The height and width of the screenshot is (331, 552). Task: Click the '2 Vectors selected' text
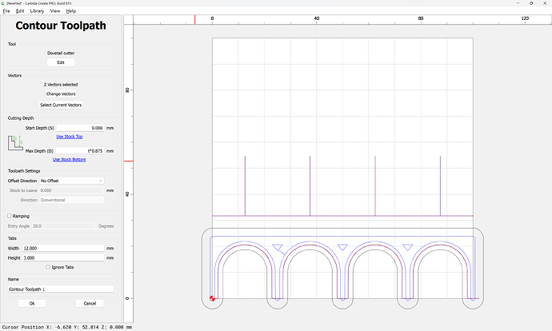pos(61,85)
